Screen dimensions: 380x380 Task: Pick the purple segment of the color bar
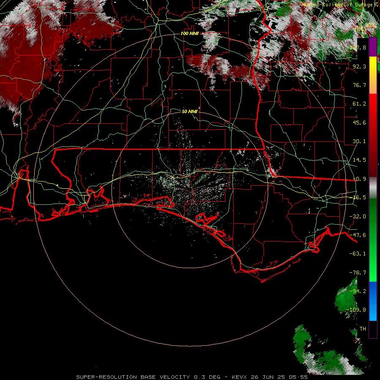tap(373, 47)
